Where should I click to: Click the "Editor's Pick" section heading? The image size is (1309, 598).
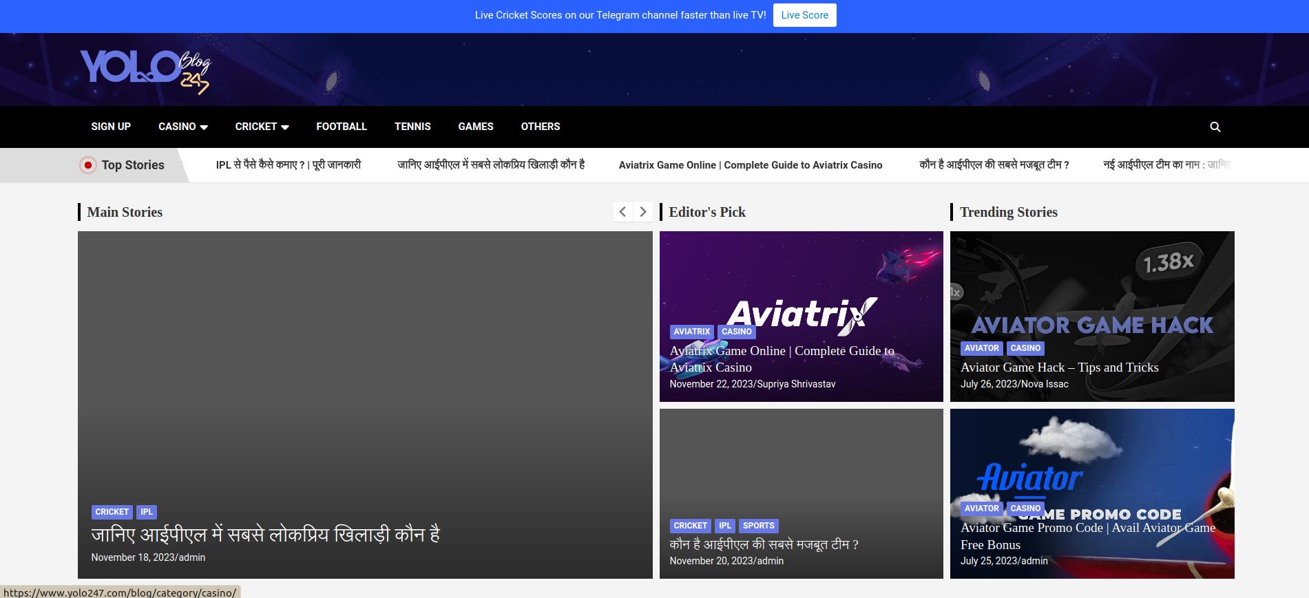[x=707, y=212]
